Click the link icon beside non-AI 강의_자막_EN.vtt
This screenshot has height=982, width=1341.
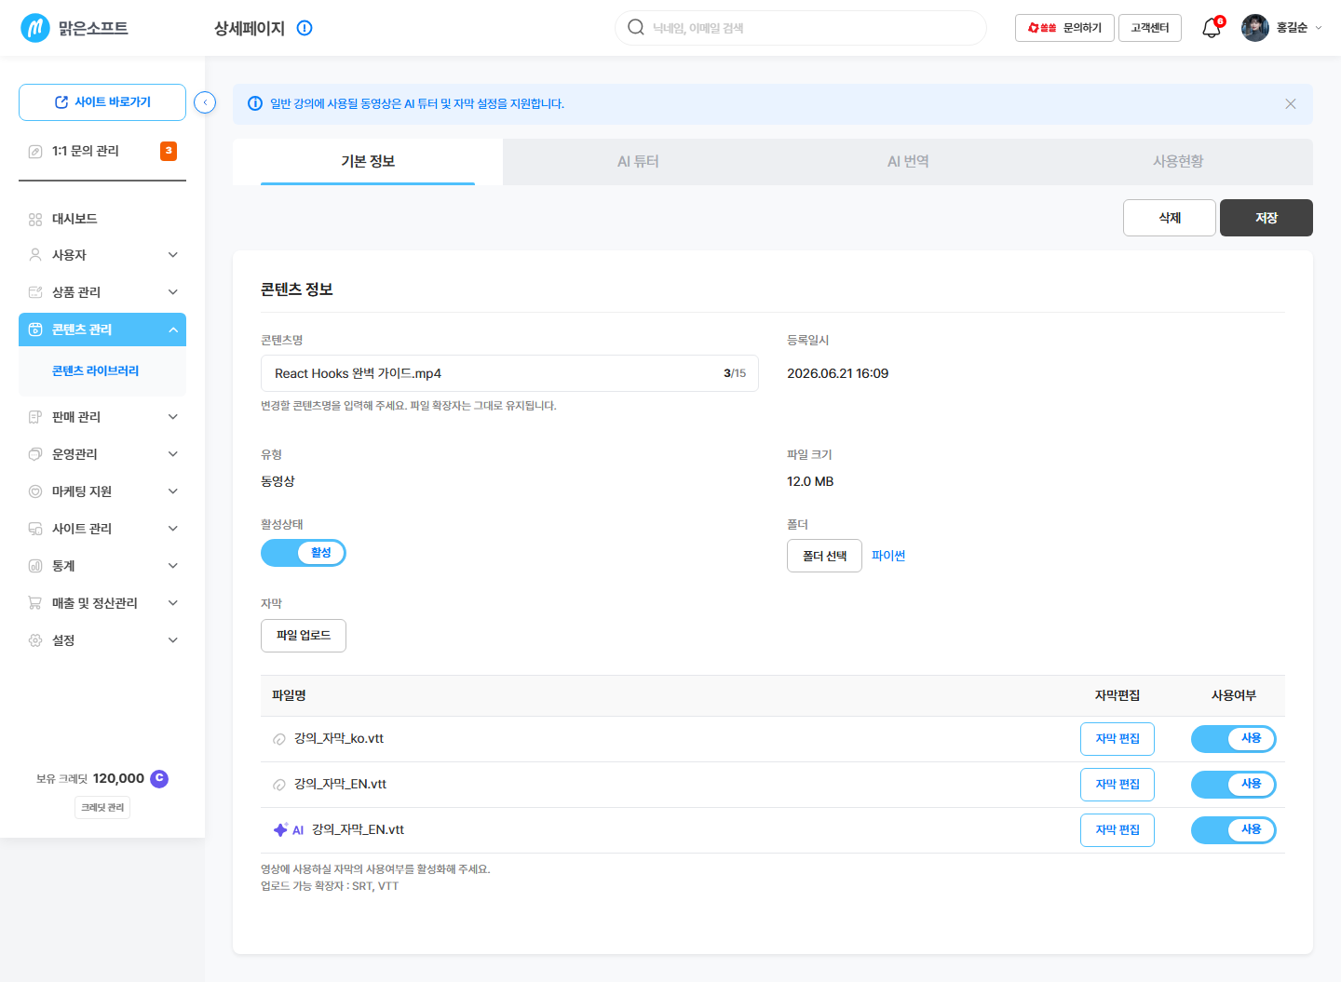(279, 785)
